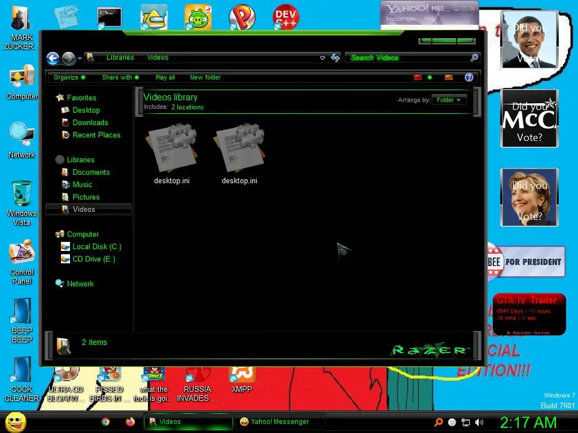Open the letter P ball desktop shortcut
The image size is (578, 433).
coord(242,17)
